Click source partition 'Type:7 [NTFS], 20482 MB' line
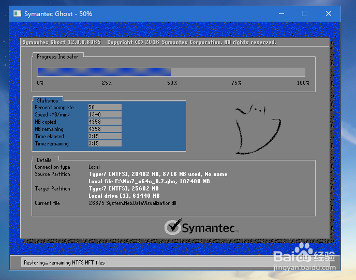 pyautogui.click(x=158, y=174)
